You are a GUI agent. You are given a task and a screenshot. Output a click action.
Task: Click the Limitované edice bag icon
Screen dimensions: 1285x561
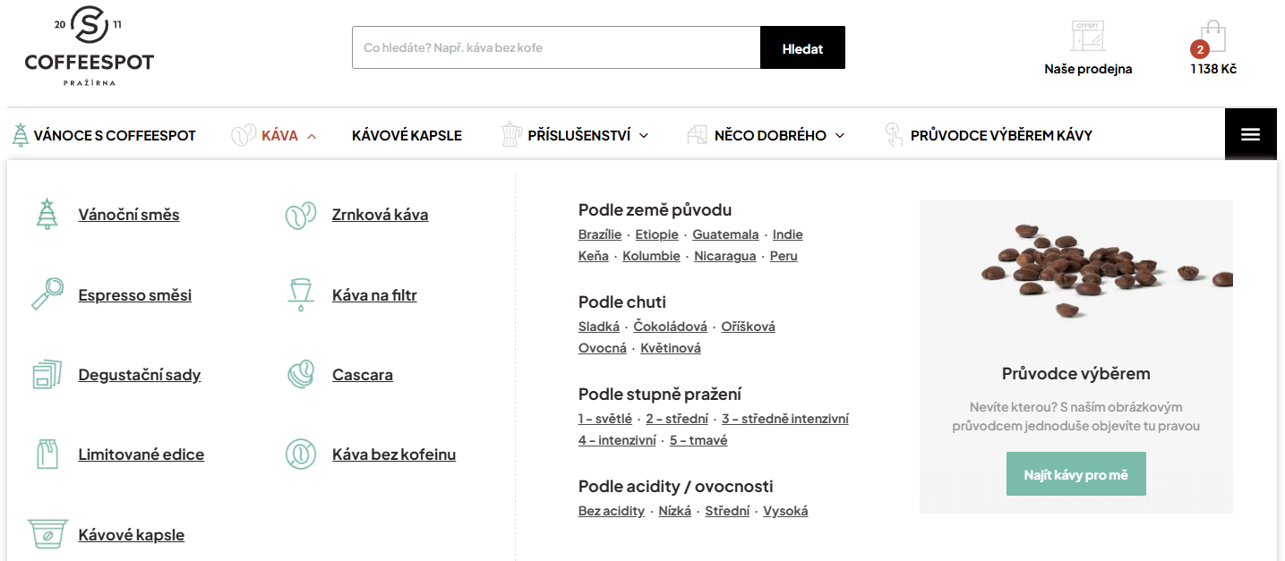coord(47,454)
